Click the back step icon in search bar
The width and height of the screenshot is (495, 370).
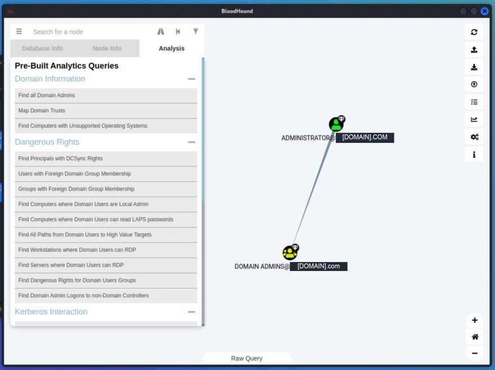coord(178,31)
